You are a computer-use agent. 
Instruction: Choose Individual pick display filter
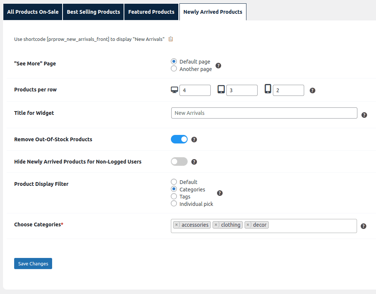174,204
